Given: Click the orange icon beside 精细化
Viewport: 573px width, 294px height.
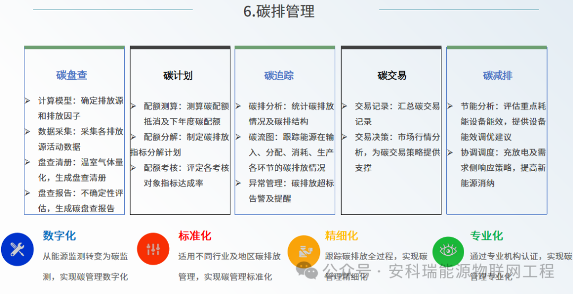Looking at the screenshot, I should (303, 252).
